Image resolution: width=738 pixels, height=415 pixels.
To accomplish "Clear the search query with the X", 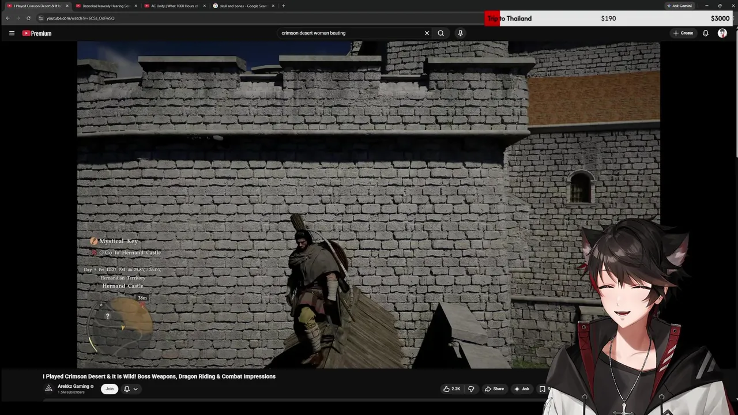I will [427, 33].
